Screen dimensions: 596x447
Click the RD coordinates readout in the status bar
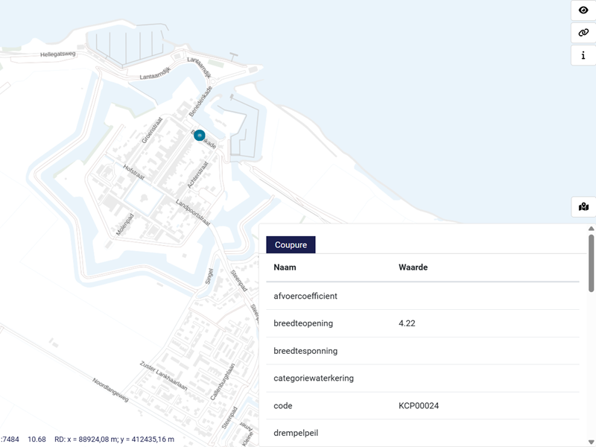(114, 440)
